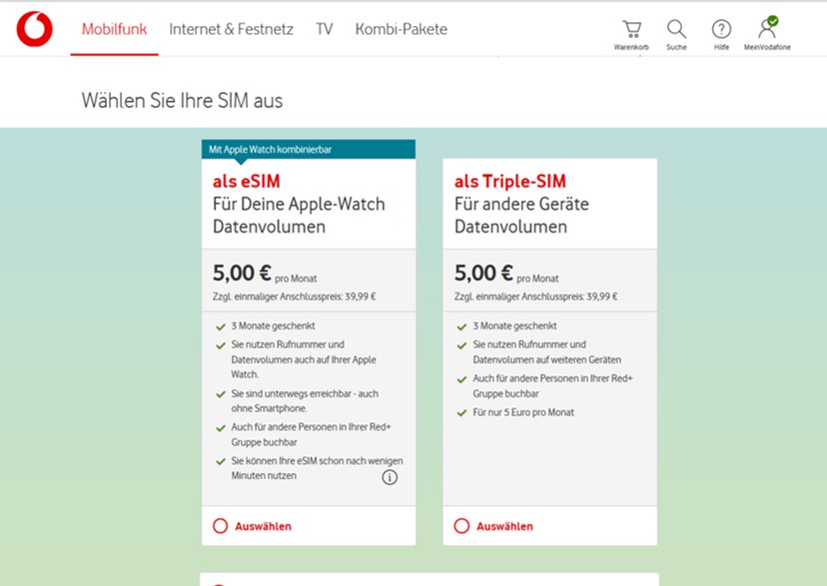
Task: Click the 'Auswählen' label in Triple-SIM card
Action: tap(504, 526)
